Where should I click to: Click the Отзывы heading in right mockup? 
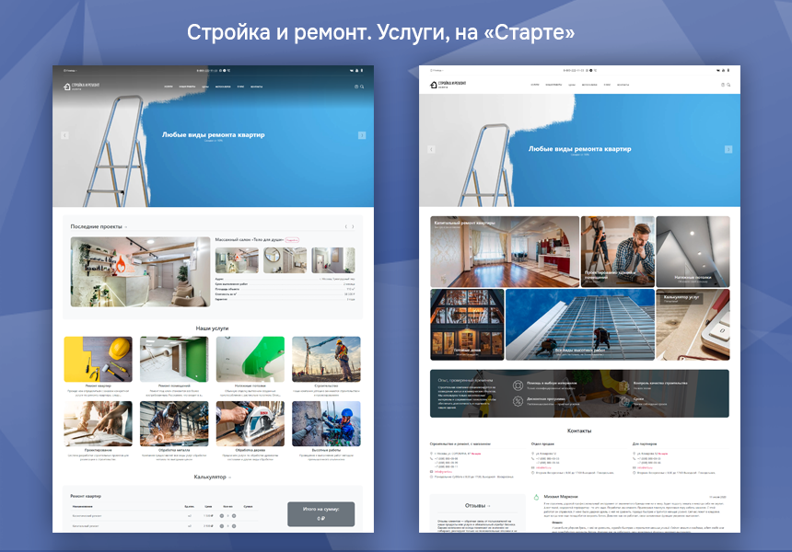(477, 505)
